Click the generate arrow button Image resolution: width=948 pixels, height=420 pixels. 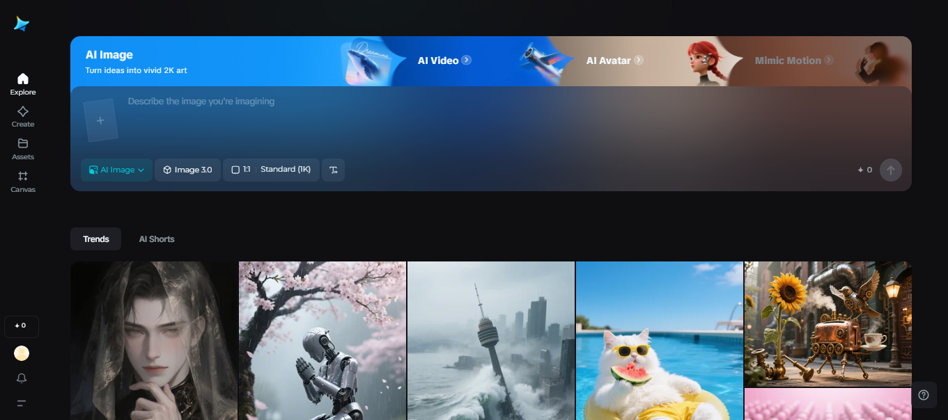coord(890,169)
